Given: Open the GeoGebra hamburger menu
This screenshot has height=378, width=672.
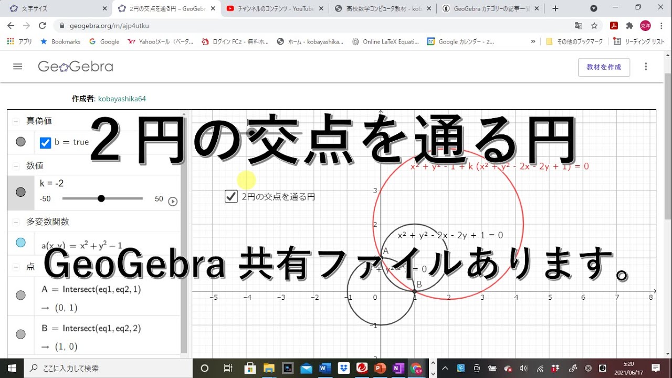Looking at the screenshot, I should pyautogui.click(x=18, y=67).
